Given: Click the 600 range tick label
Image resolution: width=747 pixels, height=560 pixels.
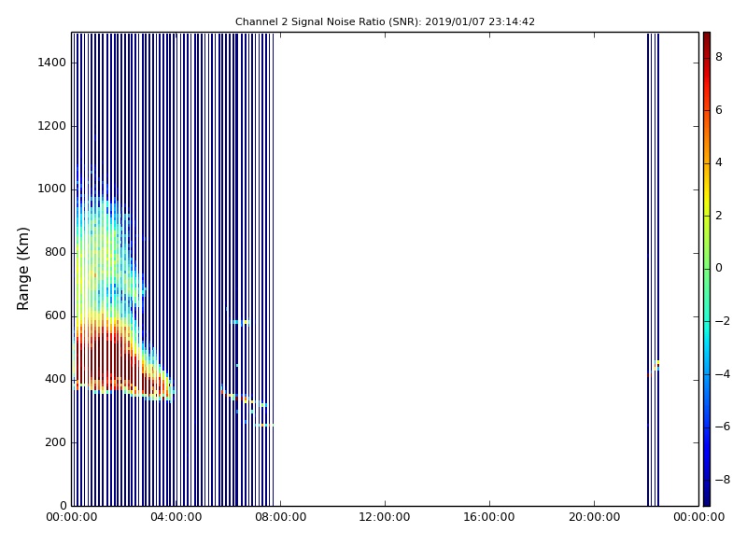Looking at the screenshot, I should [55, 315].
